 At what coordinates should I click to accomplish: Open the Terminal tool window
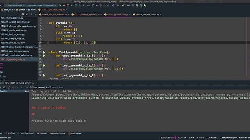[x=42, y=133]
